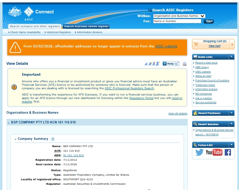Click the shopping cart icon
Screen dimensions: 239x190
click(196, 44)
